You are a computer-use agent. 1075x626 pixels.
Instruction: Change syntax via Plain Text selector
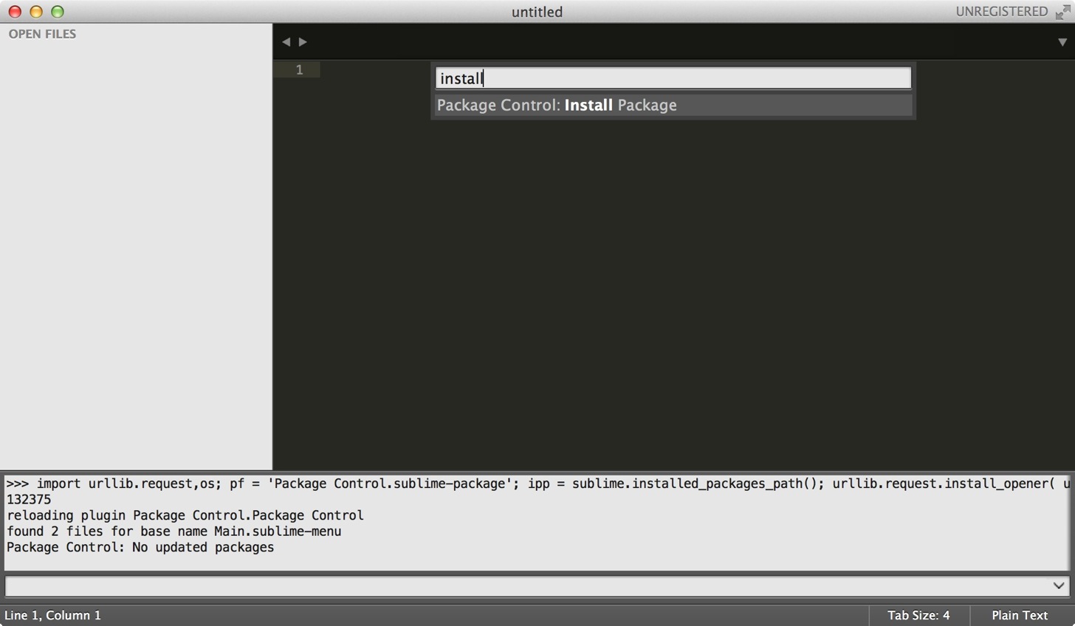click(1020, 615)
